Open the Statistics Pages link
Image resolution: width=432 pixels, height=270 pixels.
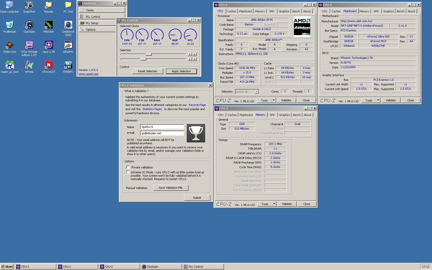click(152, 109)
